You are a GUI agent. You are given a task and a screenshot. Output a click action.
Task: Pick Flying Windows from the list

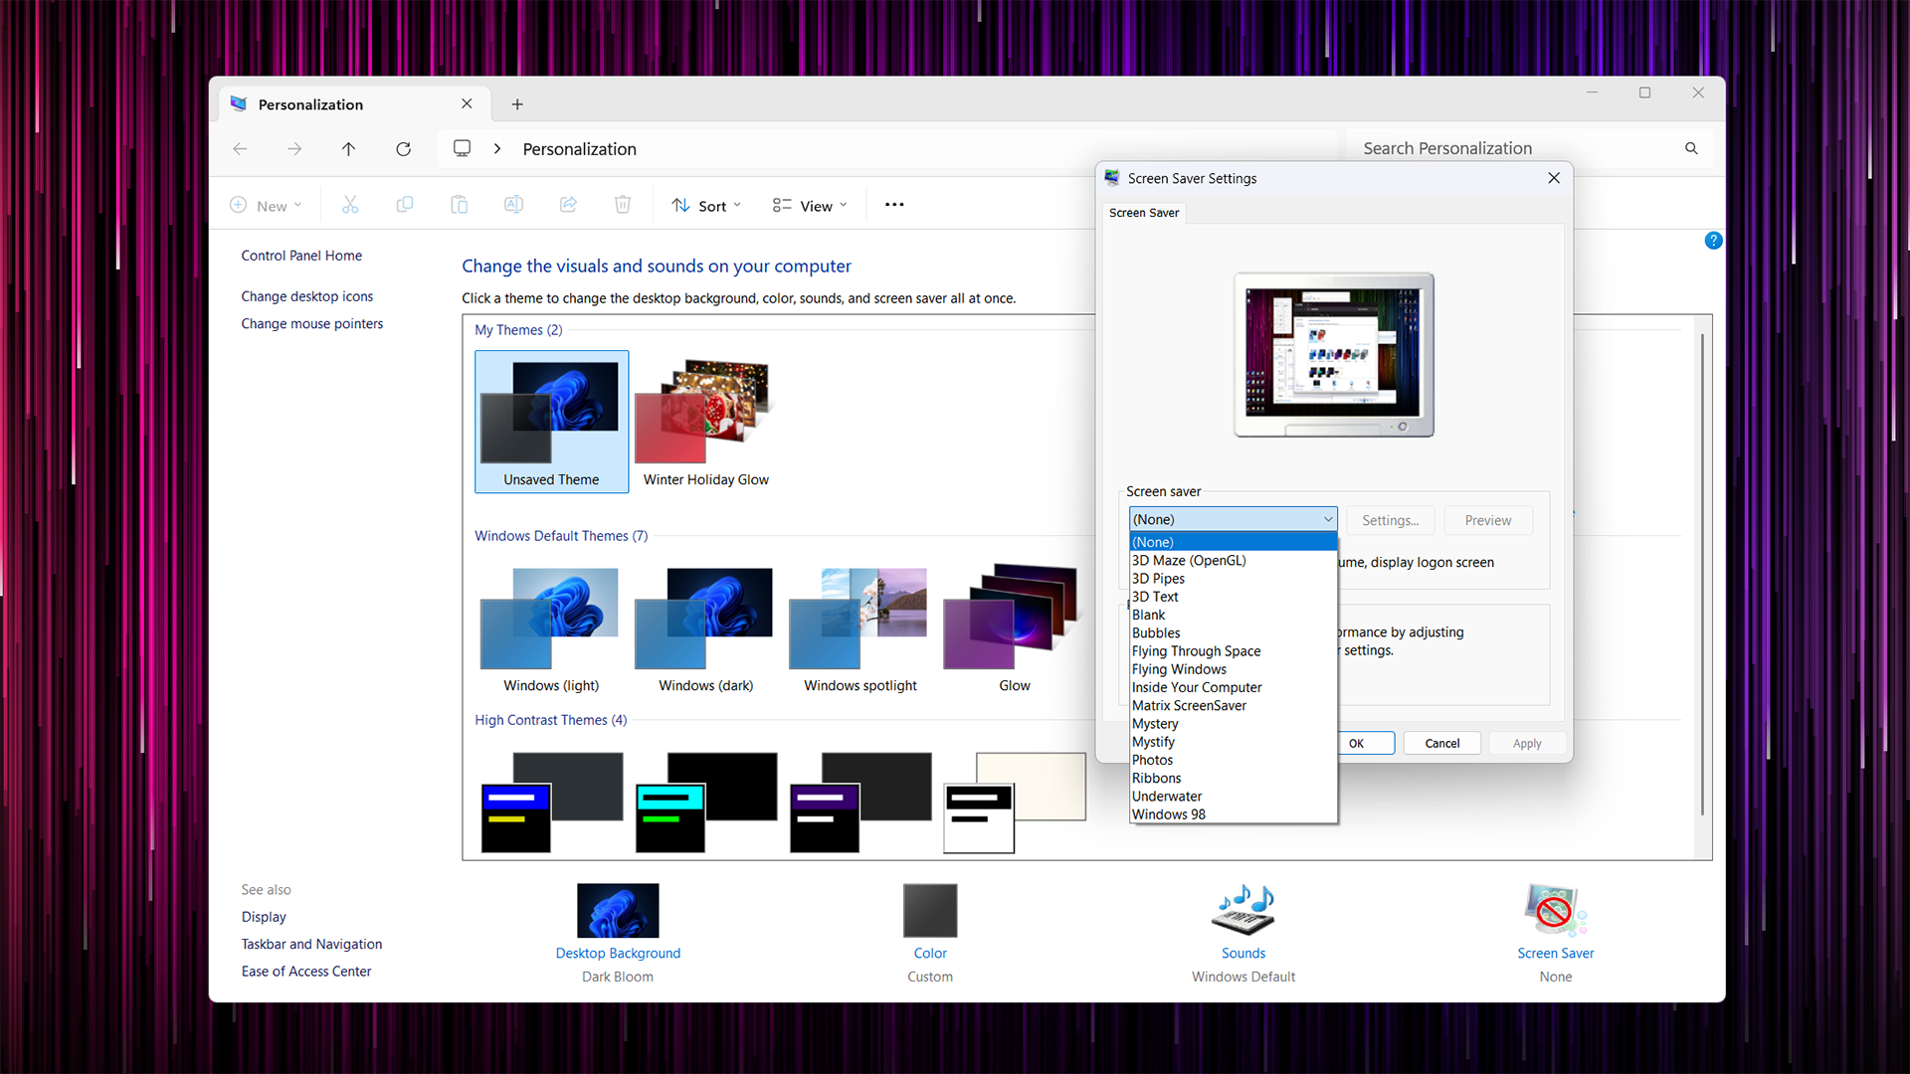[x=1233, y=669]
